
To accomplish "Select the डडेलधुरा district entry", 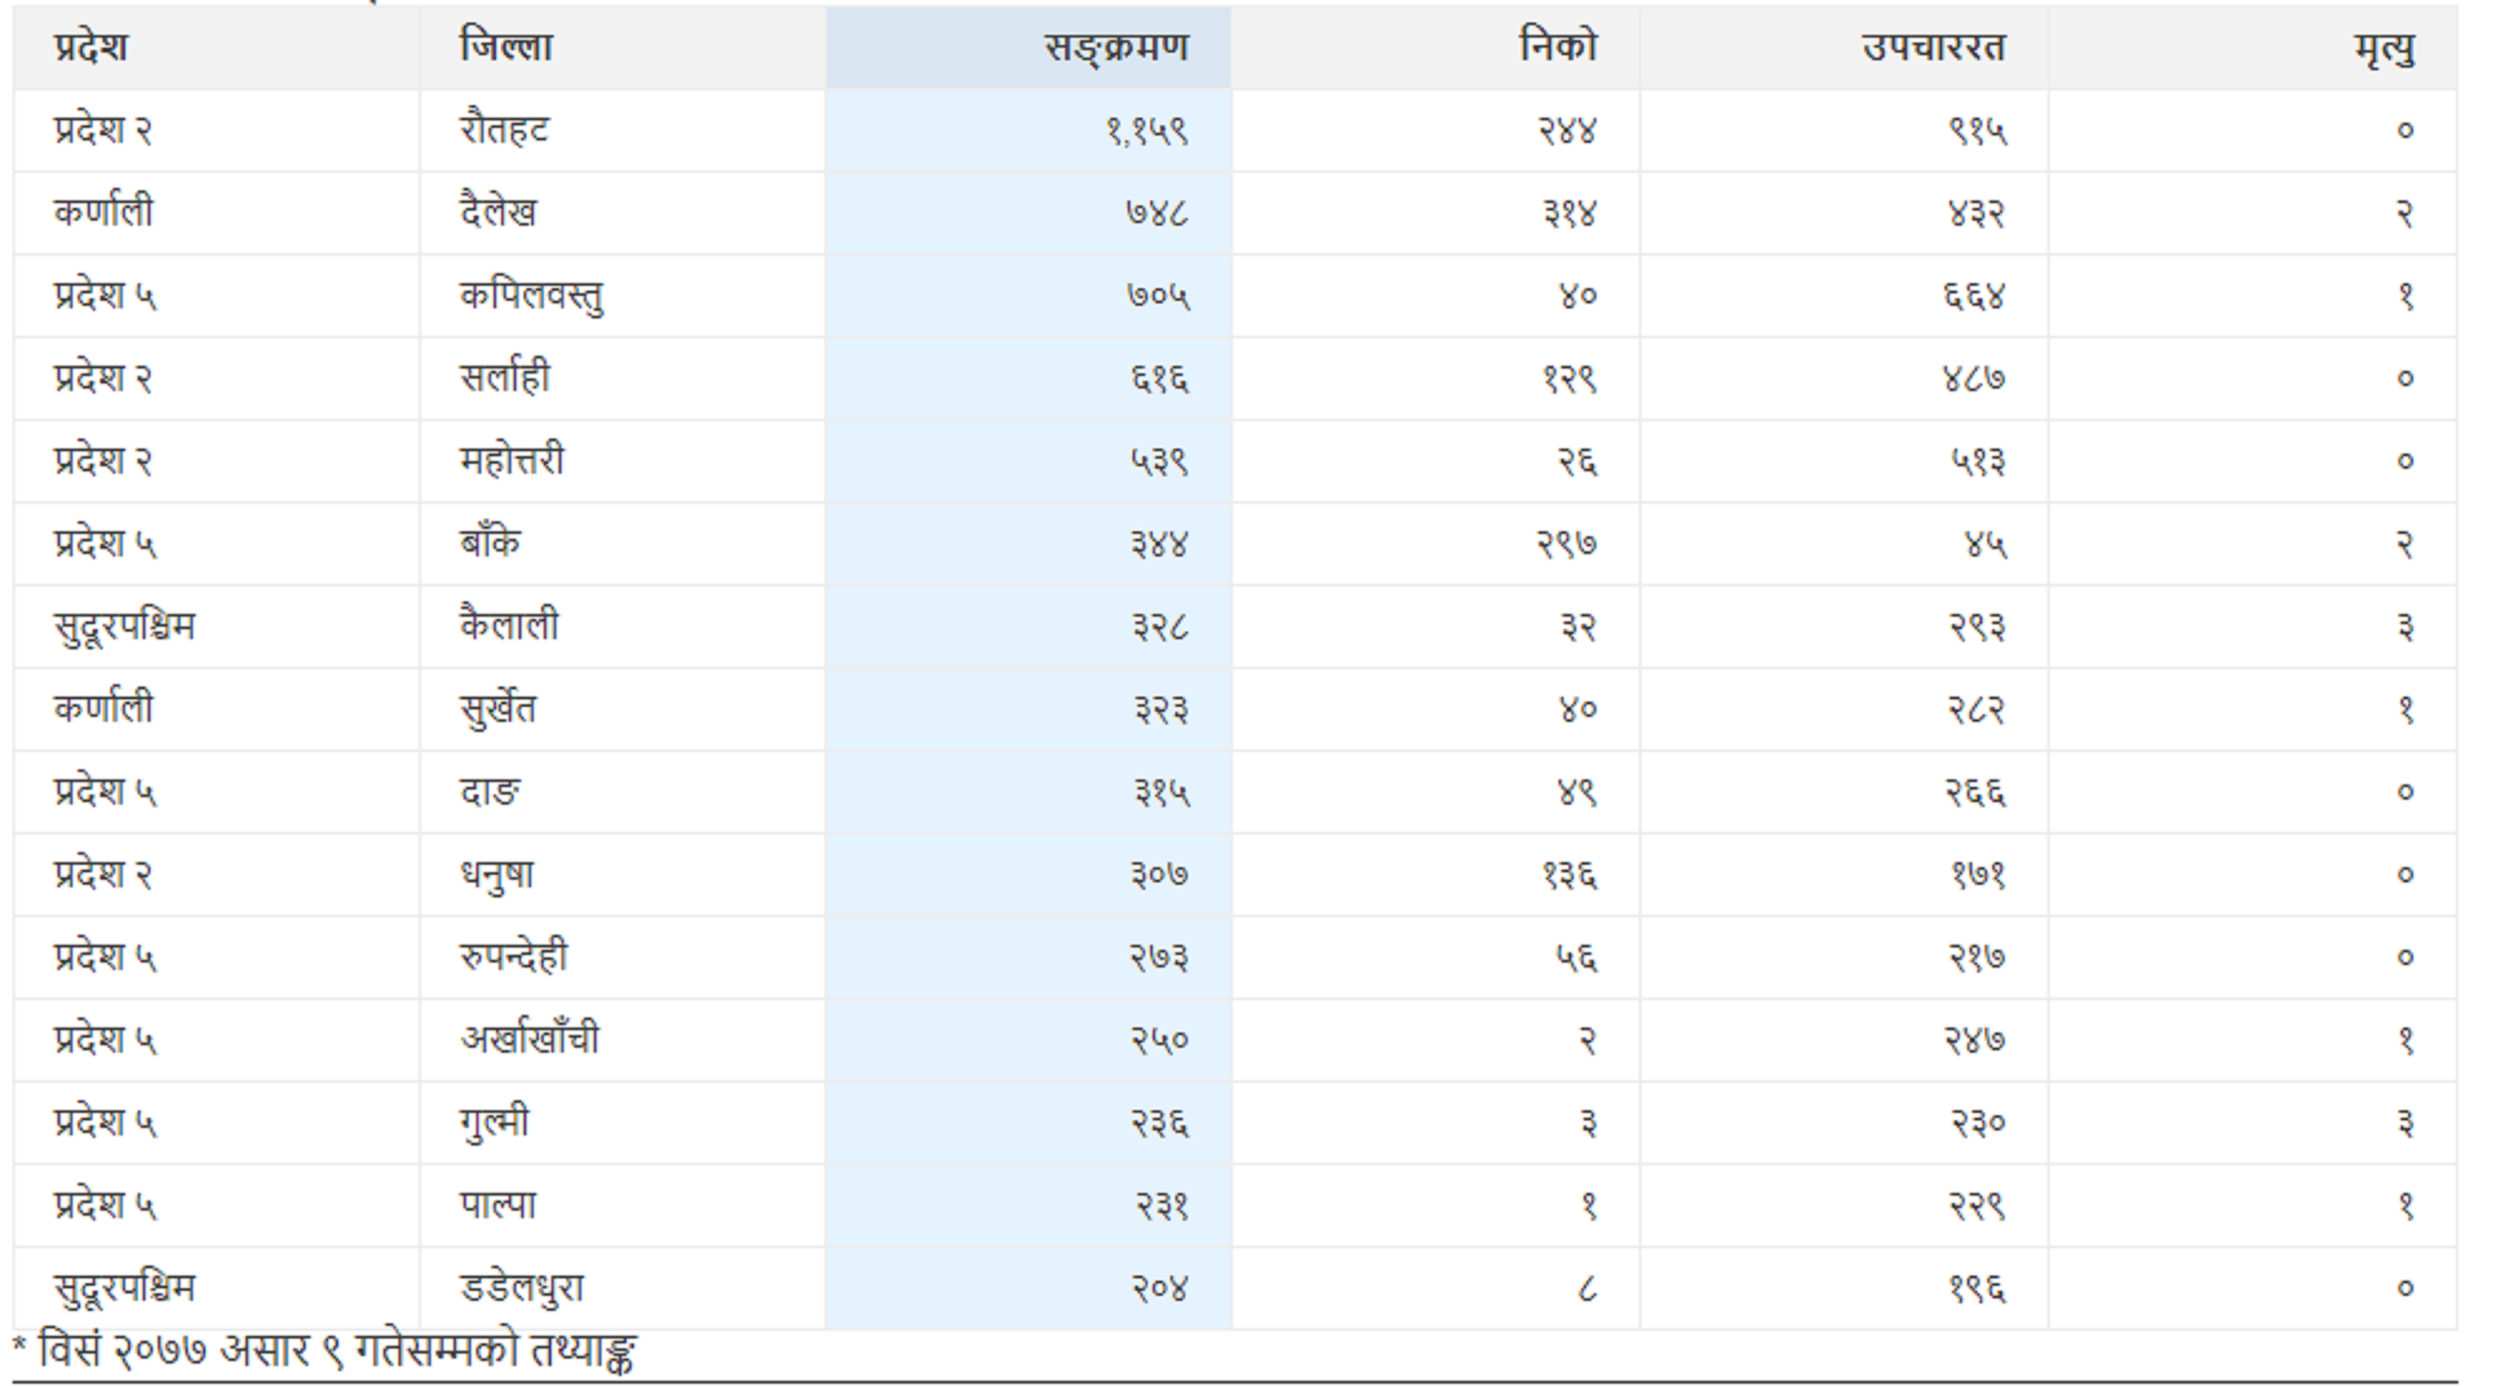I will tap(623, 1289).
